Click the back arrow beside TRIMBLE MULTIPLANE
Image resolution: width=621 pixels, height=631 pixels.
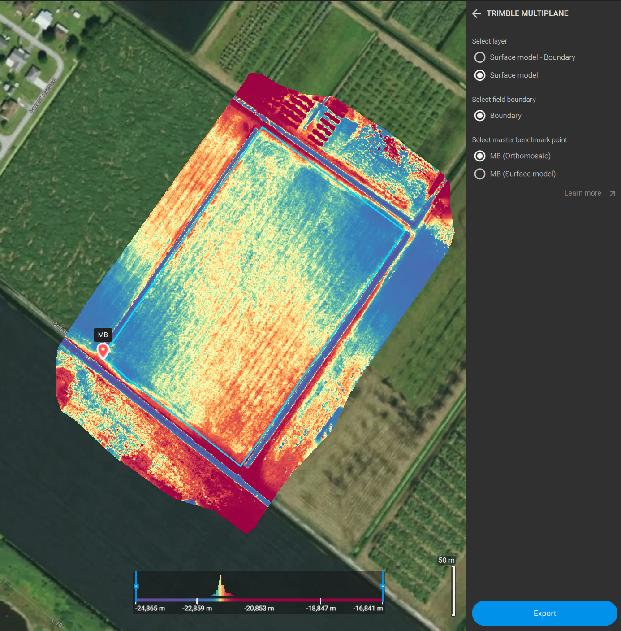[x=476, y=13]
